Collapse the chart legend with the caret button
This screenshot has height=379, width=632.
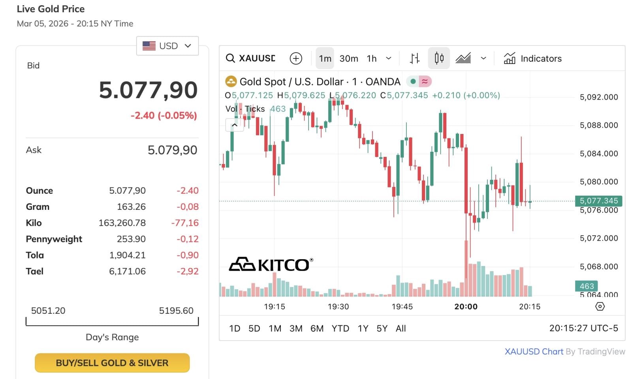234,125
